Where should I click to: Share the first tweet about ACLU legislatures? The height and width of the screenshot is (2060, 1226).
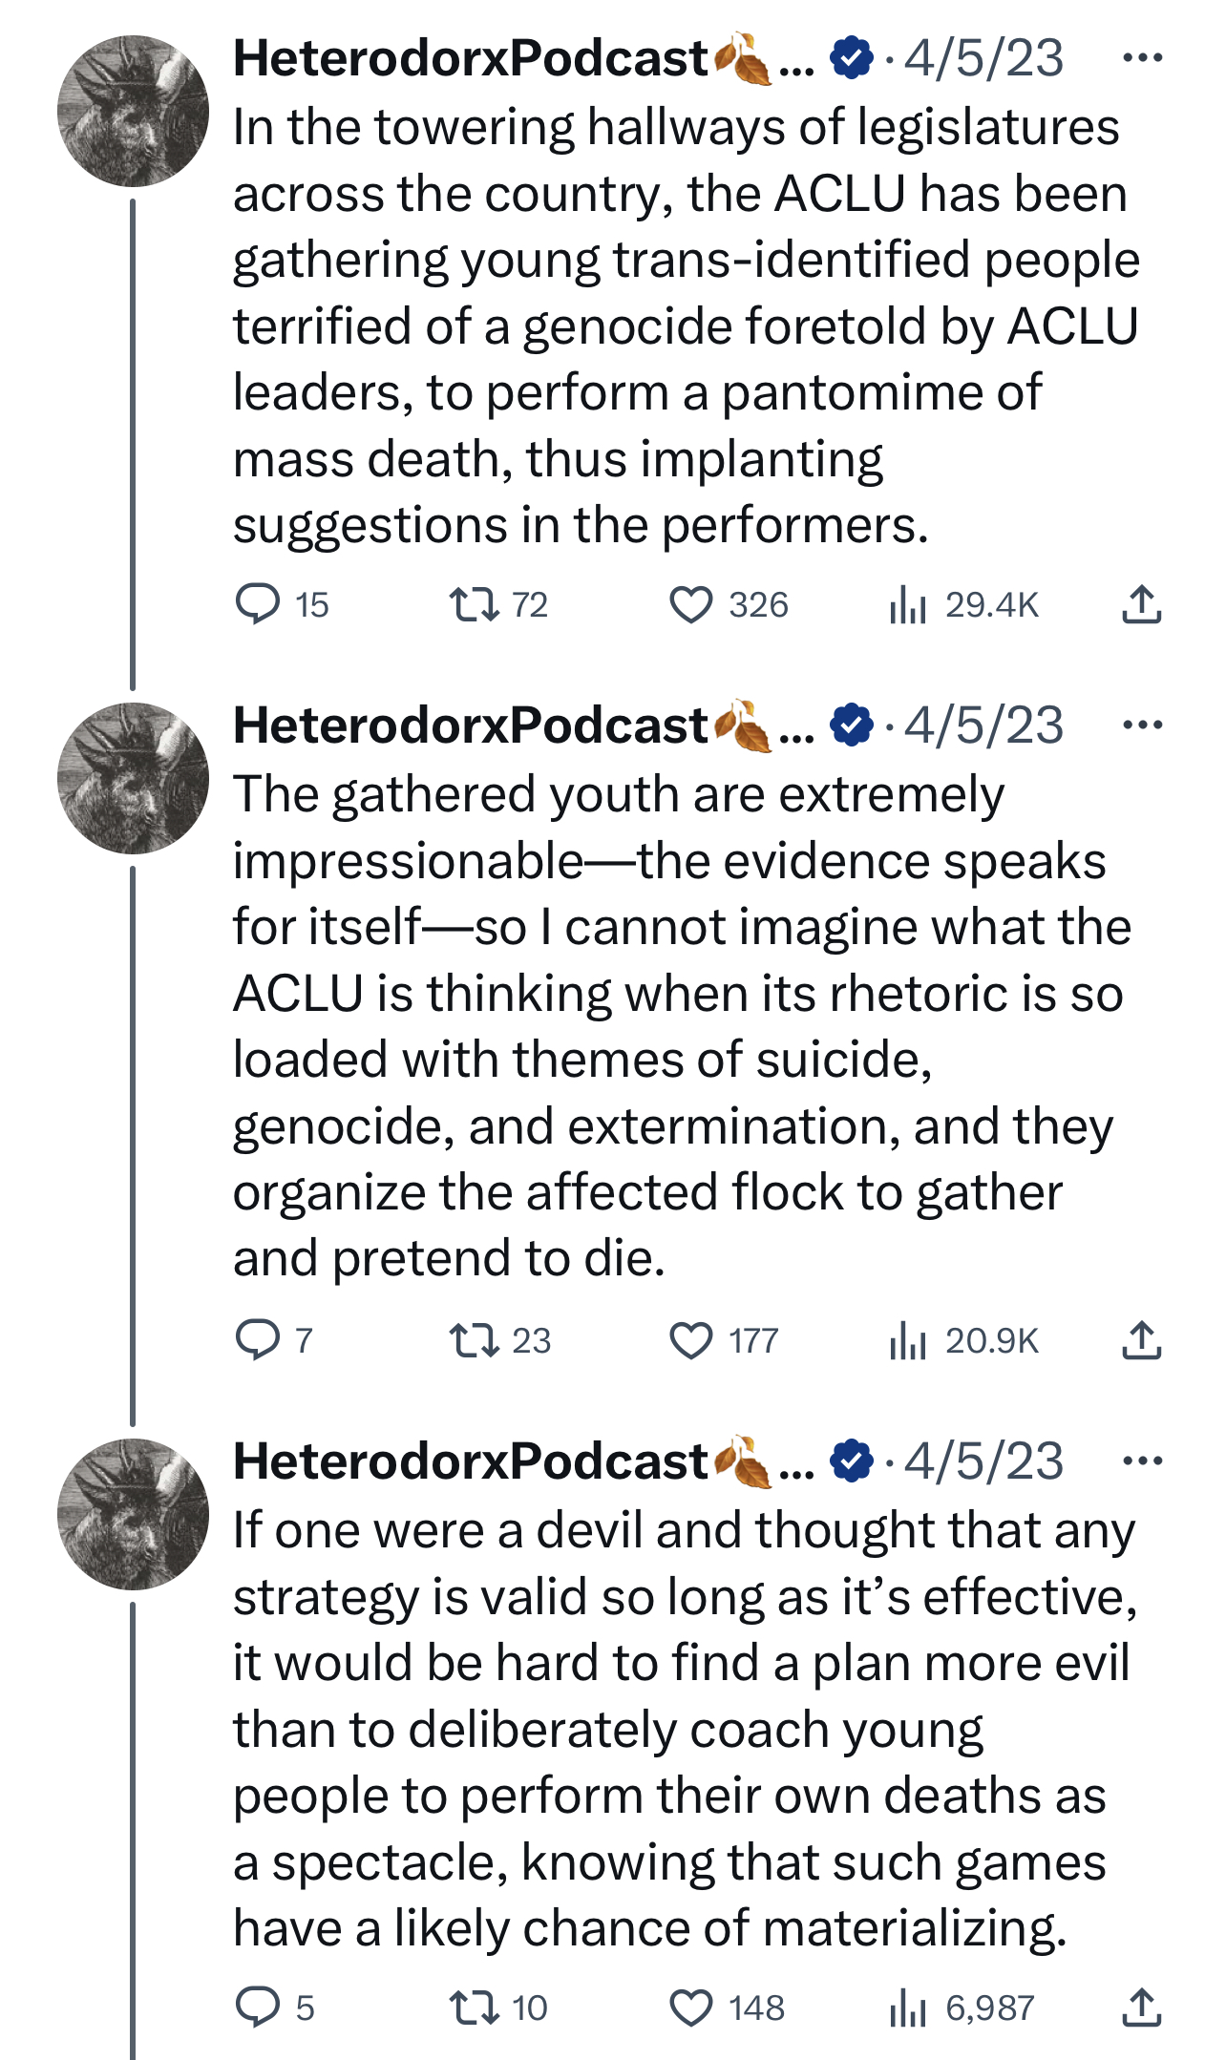click(x=1141, y=604)
